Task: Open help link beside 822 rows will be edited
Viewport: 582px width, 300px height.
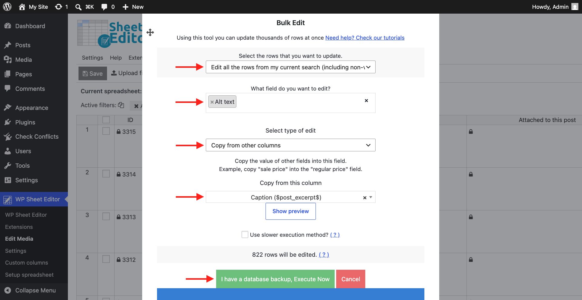Action: [324, 255]
